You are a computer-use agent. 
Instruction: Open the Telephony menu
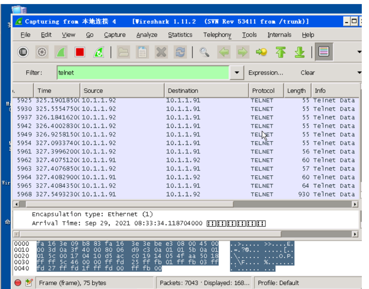point(217,35)
